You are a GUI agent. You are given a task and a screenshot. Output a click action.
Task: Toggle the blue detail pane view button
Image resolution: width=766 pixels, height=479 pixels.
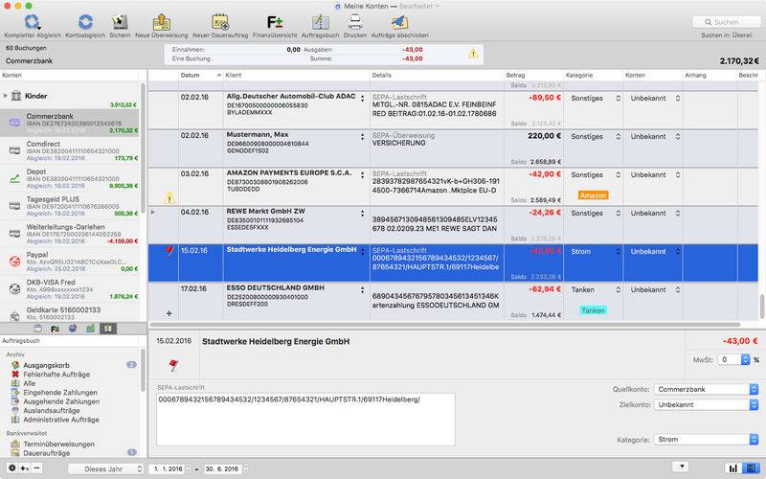click(751, 468)
